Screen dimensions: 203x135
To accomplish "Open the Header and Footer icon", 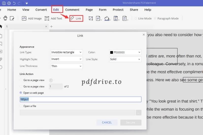I will 116,18.
